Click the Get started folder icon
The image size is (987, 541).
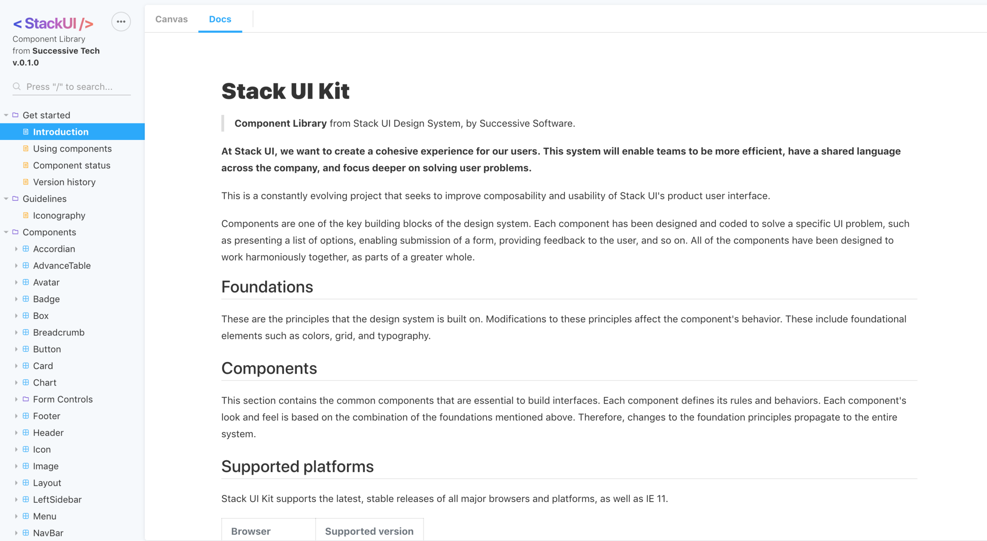(15, 115)
